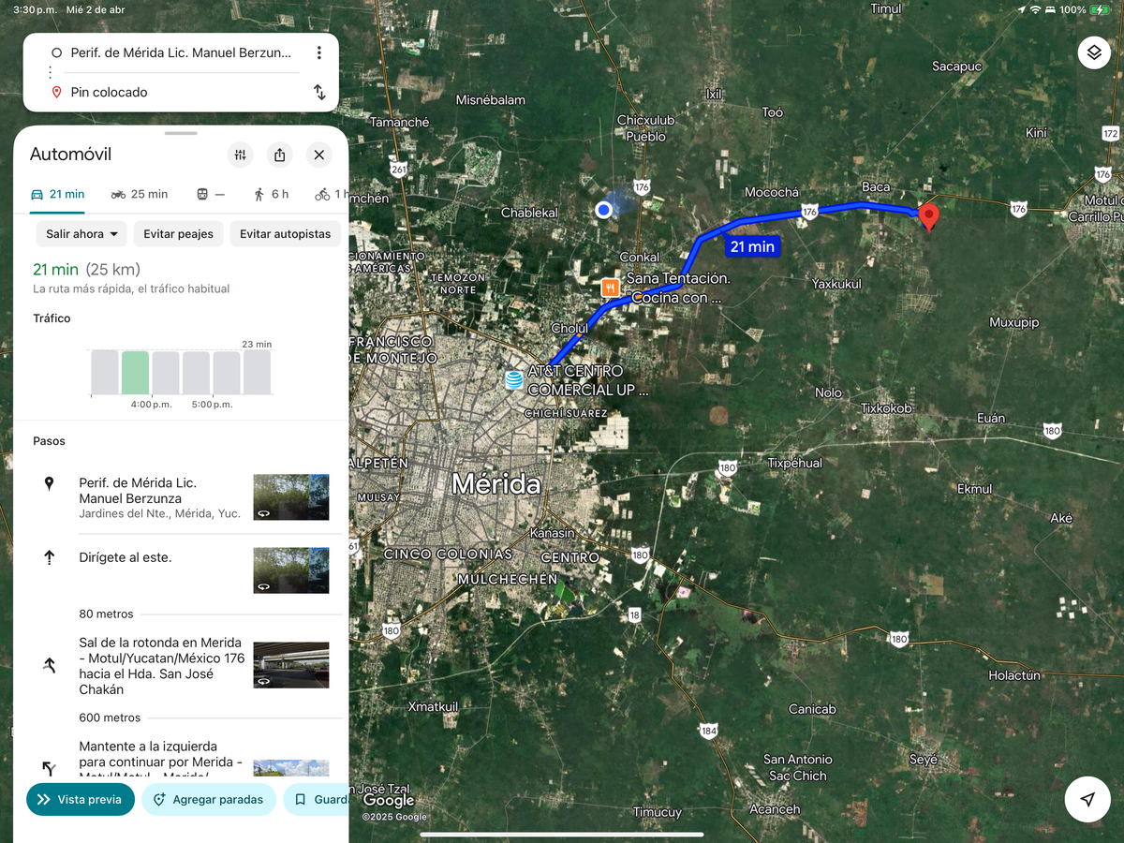Swap origin and destination with arrows icon
This screenshot has width=1124, height=843.
319,92
